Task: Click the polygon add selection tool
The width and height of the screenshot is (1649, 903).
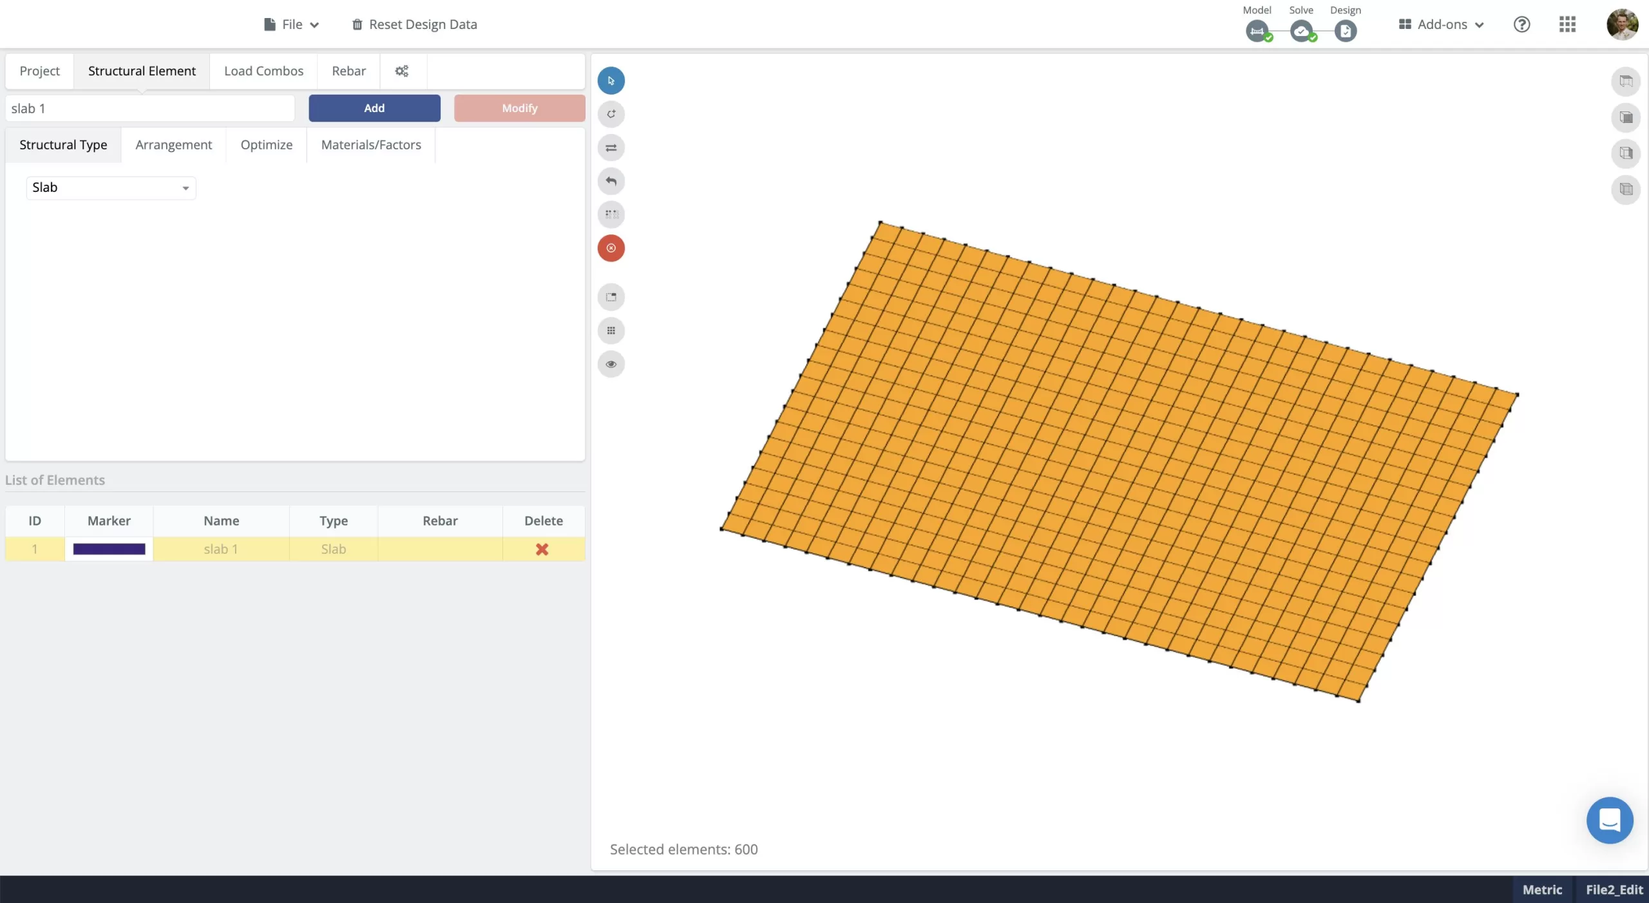Action: [x=611, y=114]
